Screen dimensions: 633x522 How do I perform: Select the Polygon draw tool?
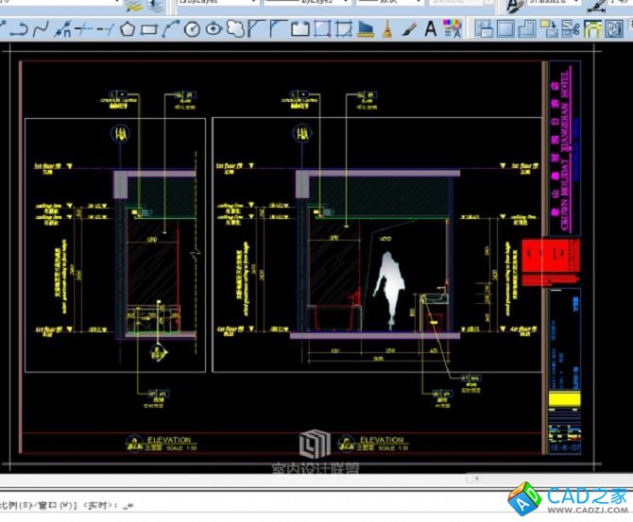point(128,29)
